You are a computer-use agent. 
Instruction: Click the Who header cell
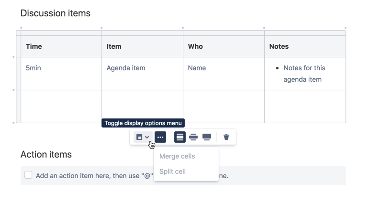point(224,46)
